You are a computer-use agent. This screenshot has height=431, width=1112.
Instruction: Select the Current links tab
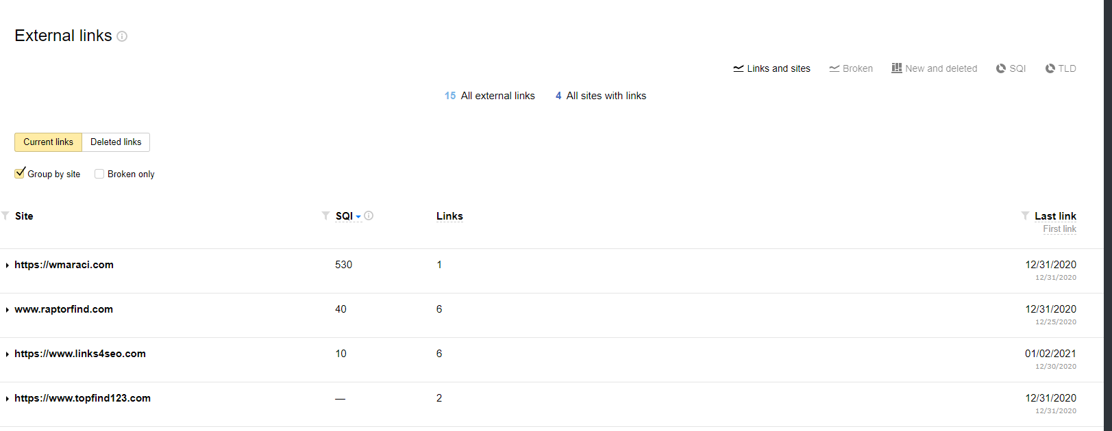48,142
